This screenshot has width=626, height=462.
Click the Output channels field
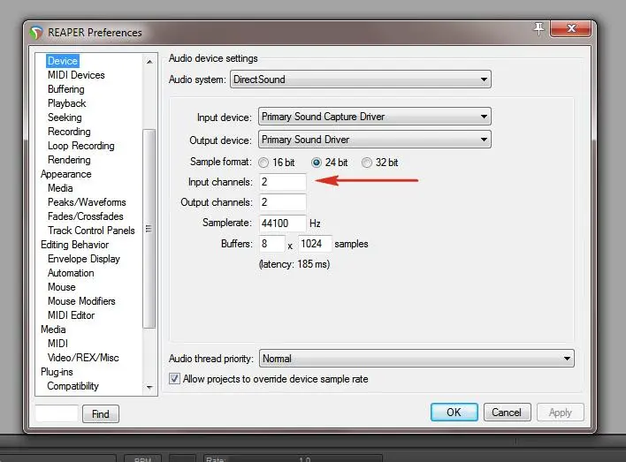point(283,202)
